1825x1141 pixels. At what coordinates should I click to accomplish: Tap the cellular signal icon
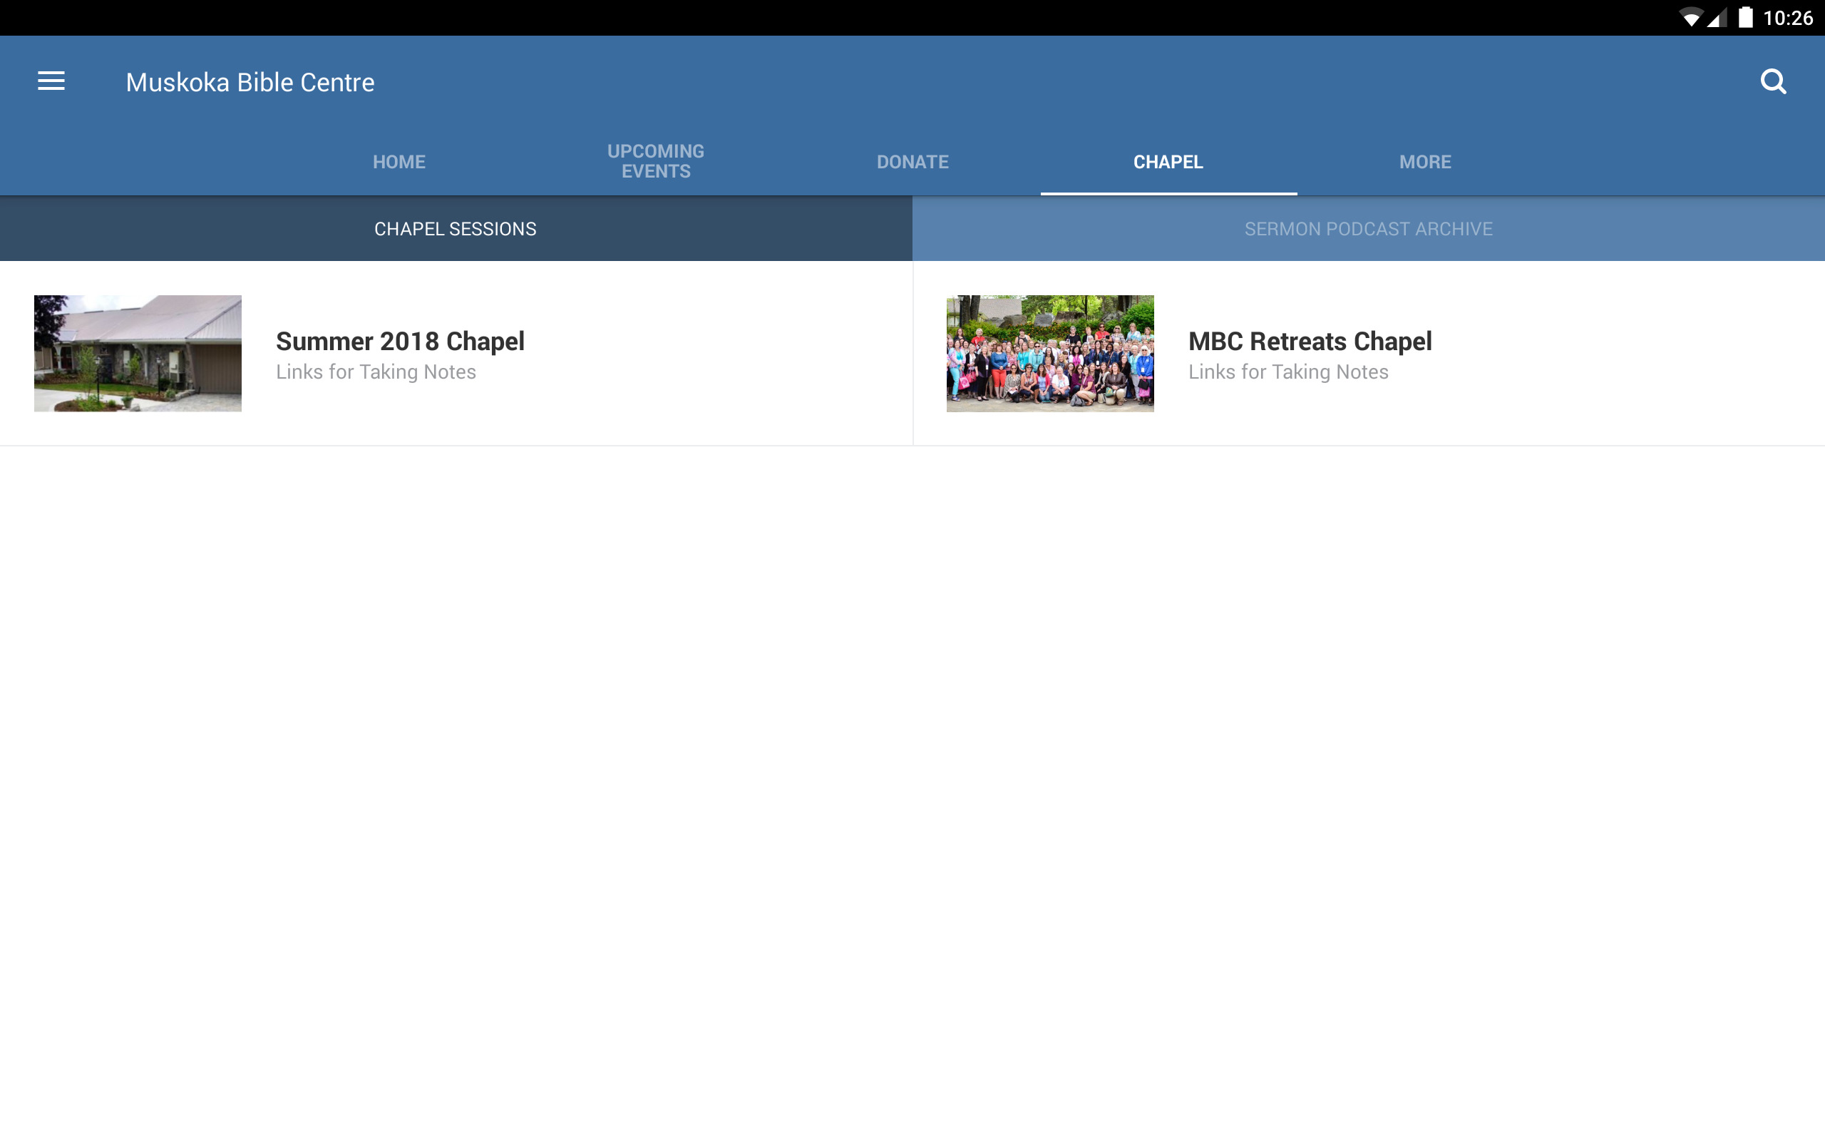[x=1717, y=18]
